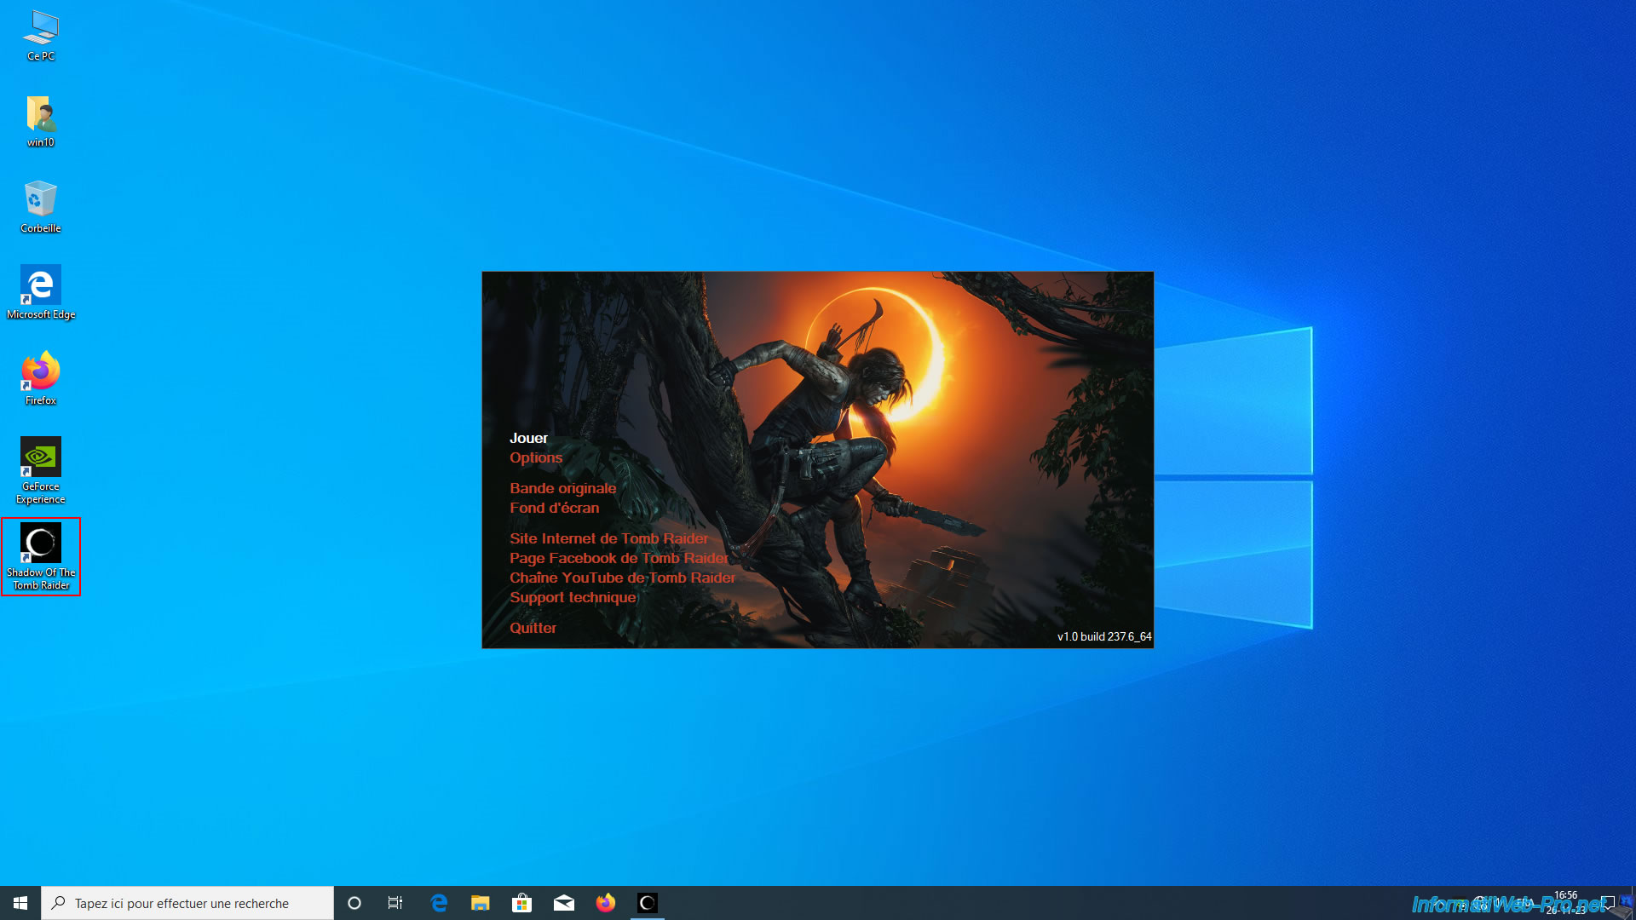The height and width of the screenshot is (920, 1636).
Task: Open Microsoft Store from the taskbar
Action: pyautogui.click(x=522, y=903)
